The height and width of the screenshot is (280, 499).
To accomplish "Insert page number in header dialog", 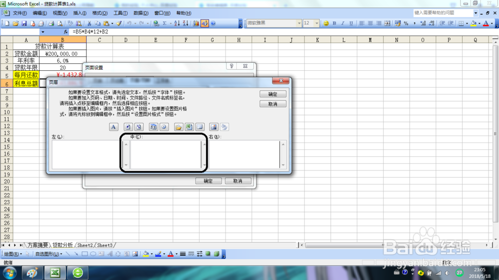I will (128, 127).
